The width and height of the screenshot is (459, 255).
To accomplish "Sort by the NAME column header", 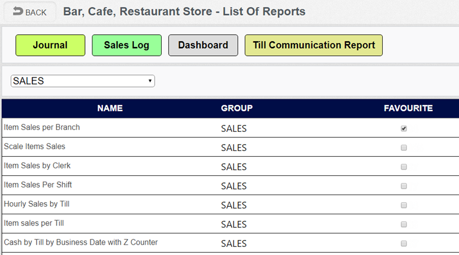I will [110, 109].
